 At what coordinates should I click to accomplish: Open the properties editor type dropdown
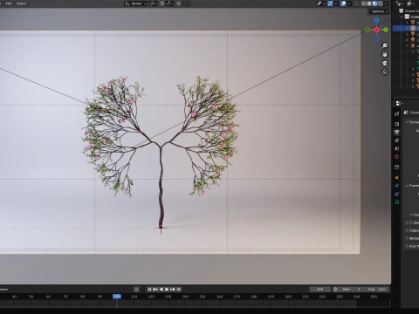tap(399, 103)
